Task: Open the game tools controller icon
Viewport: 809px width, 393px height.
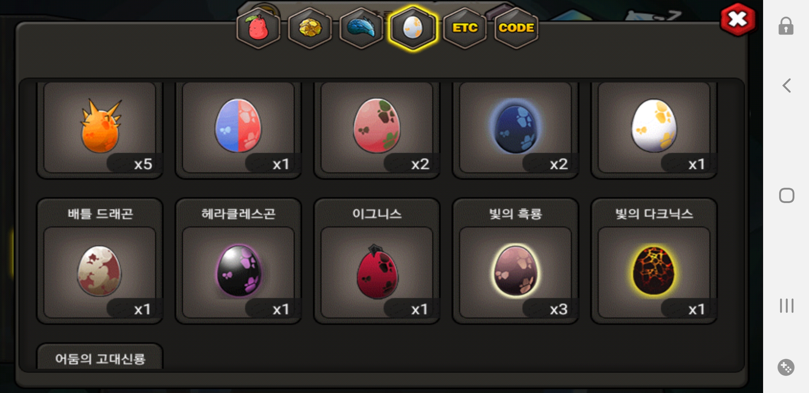Action: coord(786,368)
